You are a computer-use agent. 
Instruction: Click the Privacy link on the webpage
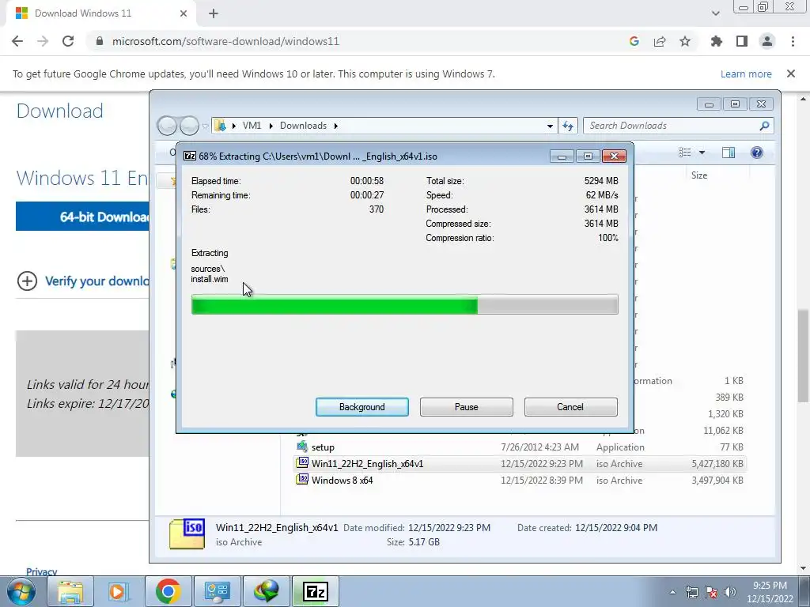pos(41,571)
